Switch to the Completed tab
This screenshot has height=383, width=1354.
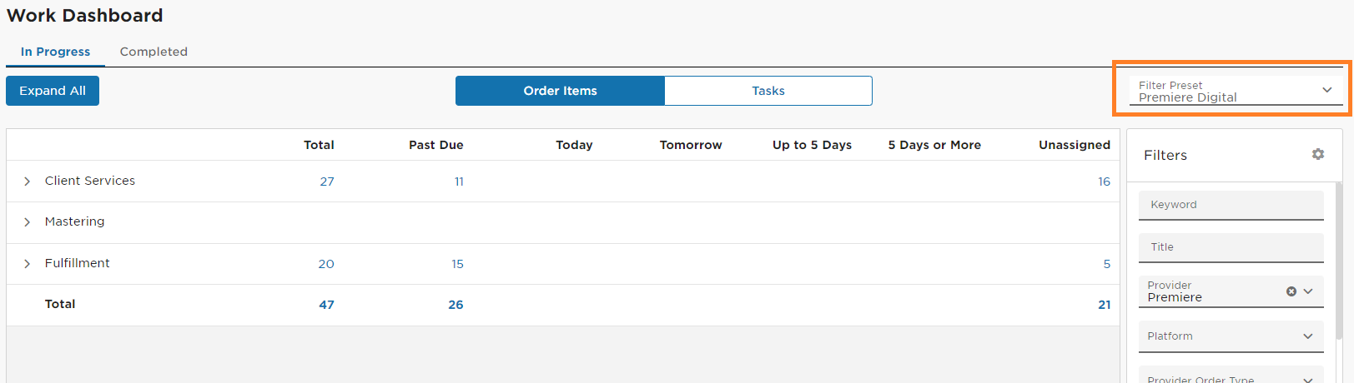pos(154,52)
